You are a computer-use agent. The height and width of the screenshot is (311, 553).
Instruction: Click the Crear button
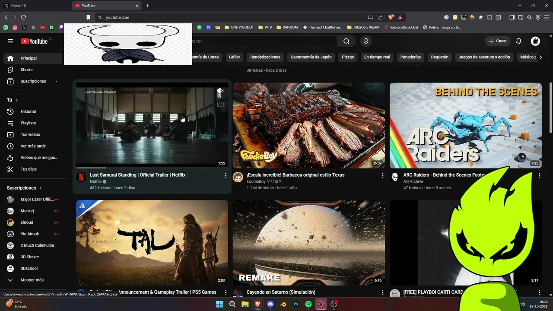coord(497,41)
